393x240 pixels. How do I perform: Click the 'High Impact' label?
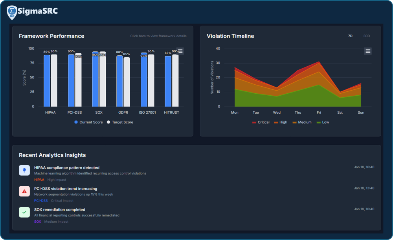[x=57, y=180]
